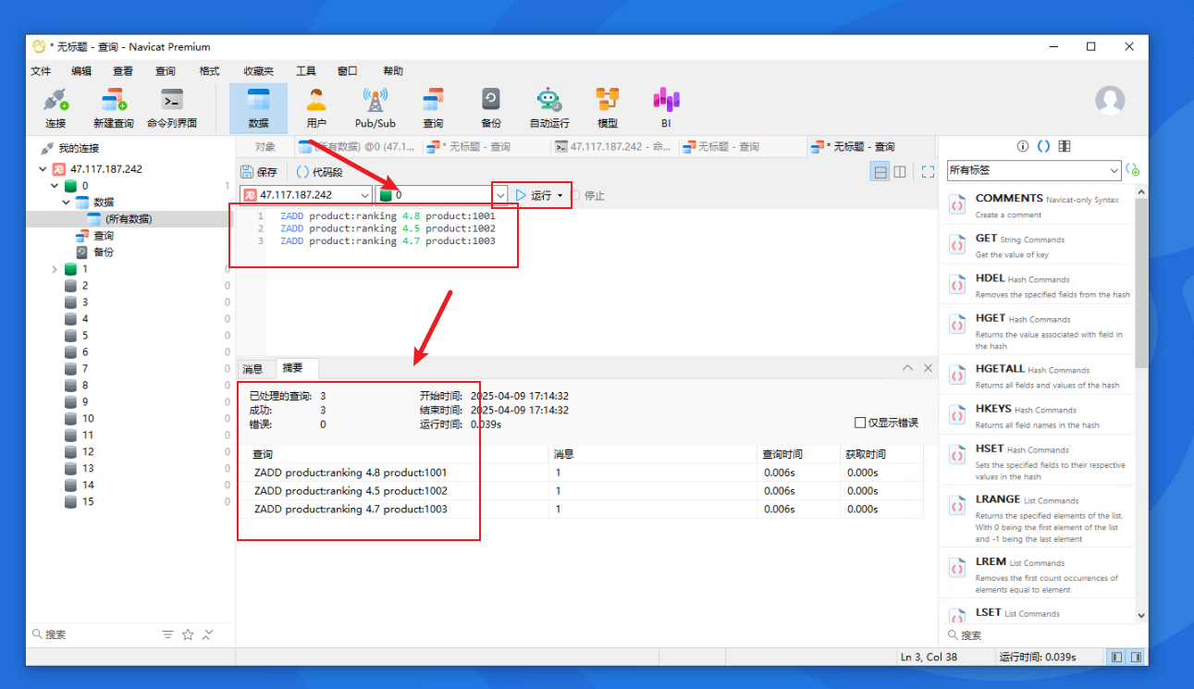Image resolution: width=1194 pixels, height=689 pixels.
Task: Open the 所有标签 tag filter dropdown
Action: click(1114, 171)
